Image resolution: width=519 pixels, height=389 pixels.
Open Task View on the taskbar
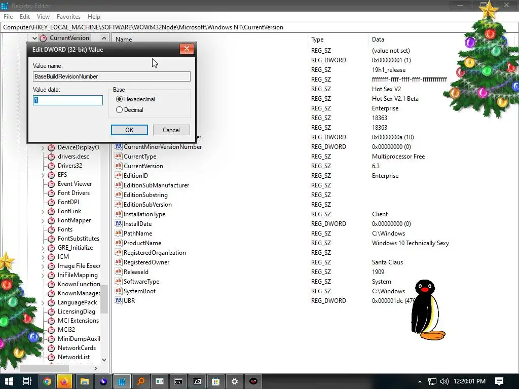[x=27, y=381]
